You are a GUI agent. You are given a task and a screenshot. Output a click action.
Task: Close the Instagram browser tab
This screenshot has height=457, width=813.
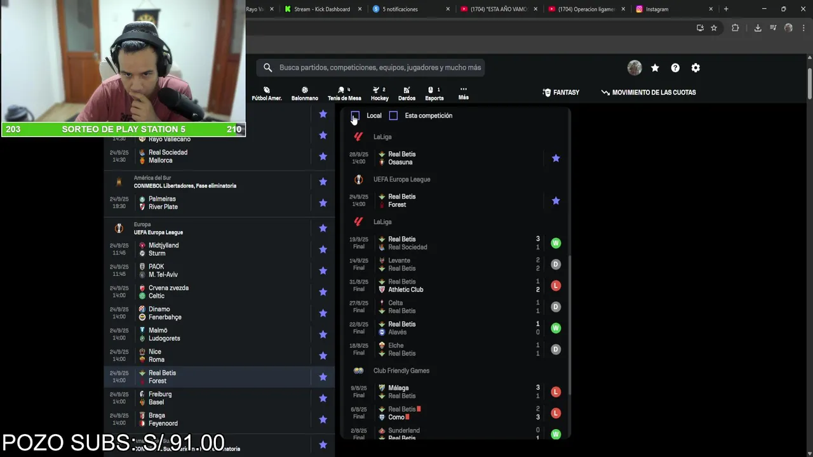(711, 10)
